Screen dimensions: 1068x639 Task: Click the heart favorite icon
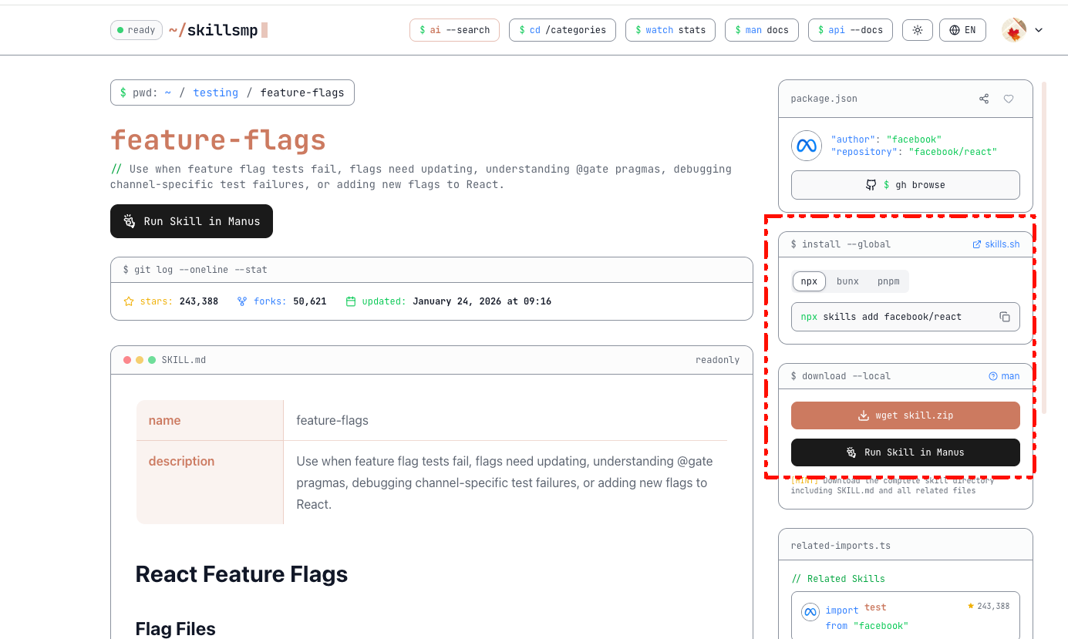(x=1009, y=99)
